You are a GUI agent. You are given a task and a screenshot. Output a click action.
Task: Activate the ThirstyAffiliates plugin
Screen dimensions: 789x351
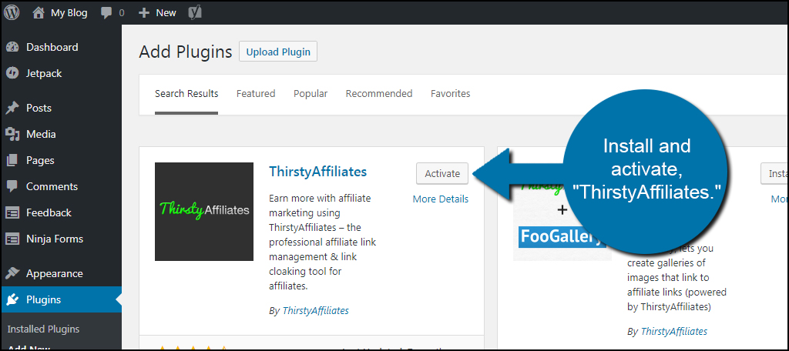point(442,173)
